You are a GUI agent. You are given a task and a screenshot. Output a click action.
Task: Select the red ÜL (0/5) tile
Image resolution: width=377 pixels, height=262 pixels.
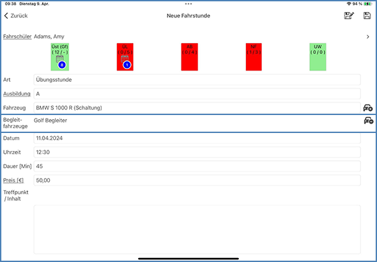pos(125,57)
